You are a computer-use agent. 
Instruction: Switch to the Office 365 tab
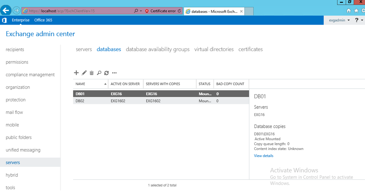43,20
